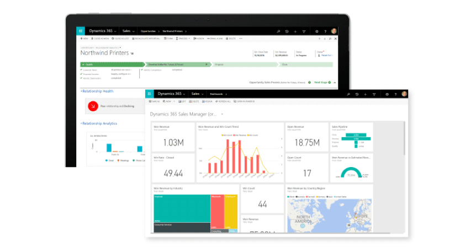Click DELETE in dashboard toolbar
Screen dimensions: 471x248
[194, 101]
